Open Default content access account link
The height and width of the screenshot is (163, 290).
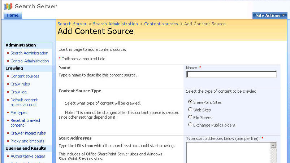(x=24, y=102)
